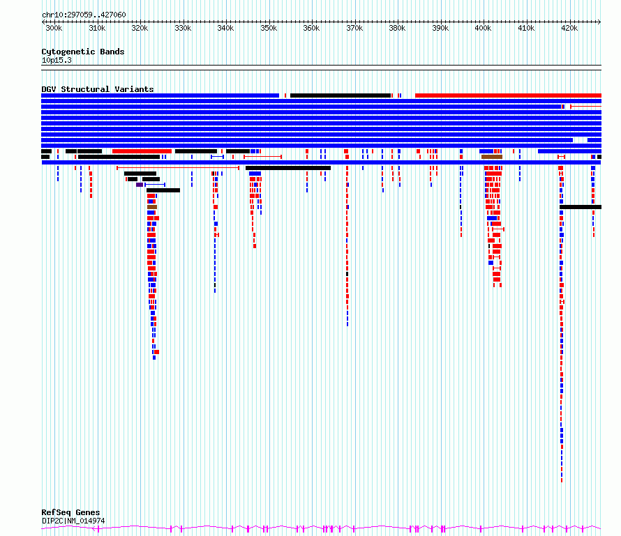
Task: Click the red variant bar spanning 315k to 328k
Action: (142, 151)
